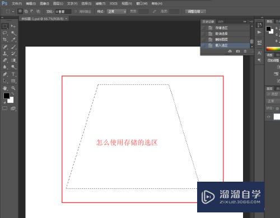Click the color spectrum ramp
The height and width of the screenshot is (218, 280).
click(x=273, y=49)
